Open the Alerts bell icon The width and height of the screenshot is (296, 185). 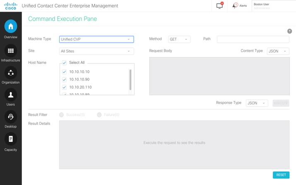pos(235,5)
